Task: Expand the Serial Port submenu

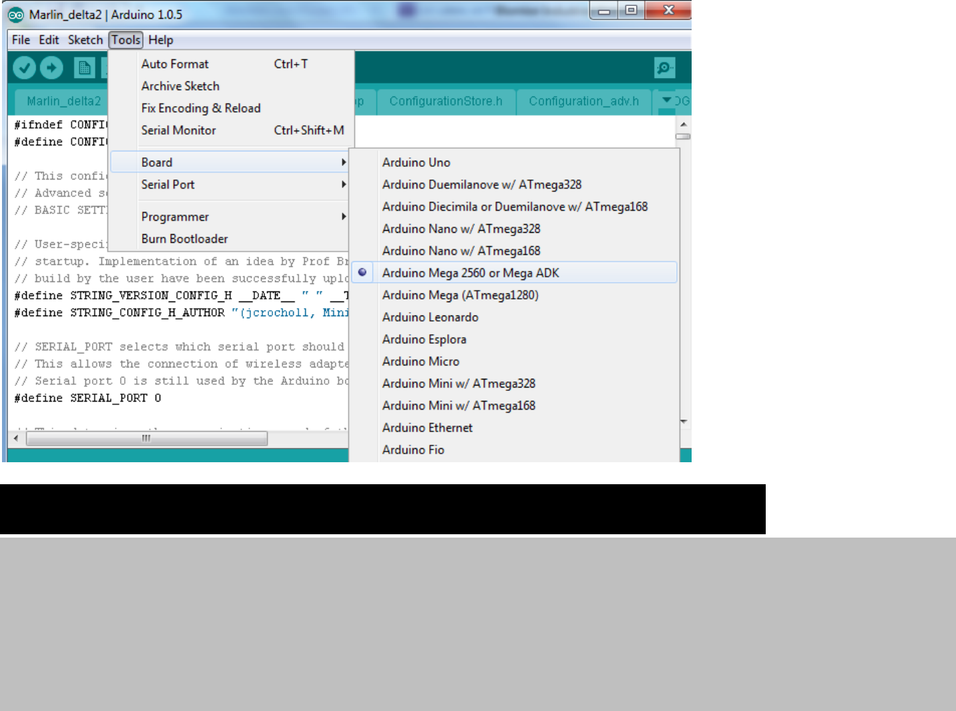Action: click(230, 184)
